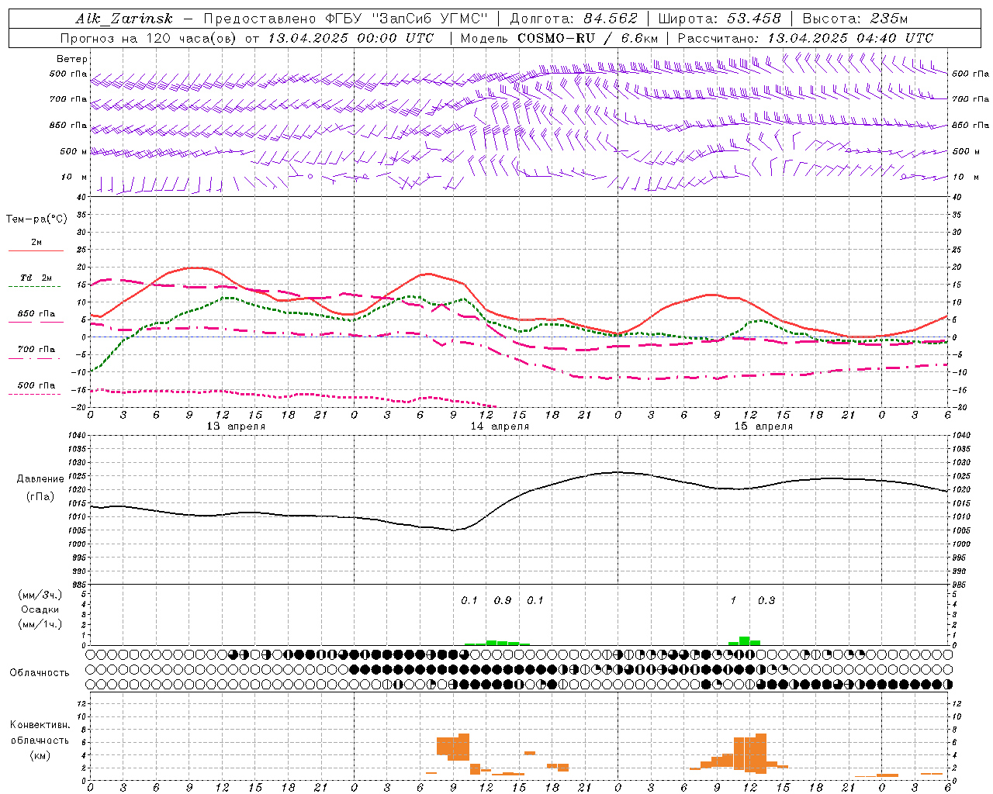Select the Облачность cloud cover label

click(40, 673)
